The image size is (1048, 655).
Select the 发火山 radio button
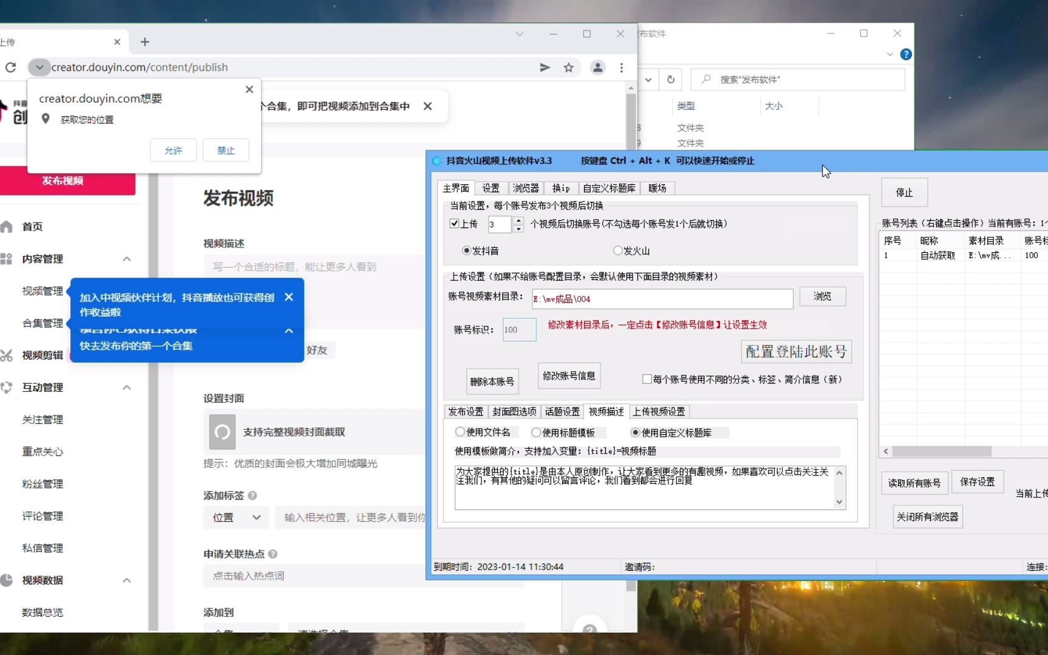(x=617, y=250)
